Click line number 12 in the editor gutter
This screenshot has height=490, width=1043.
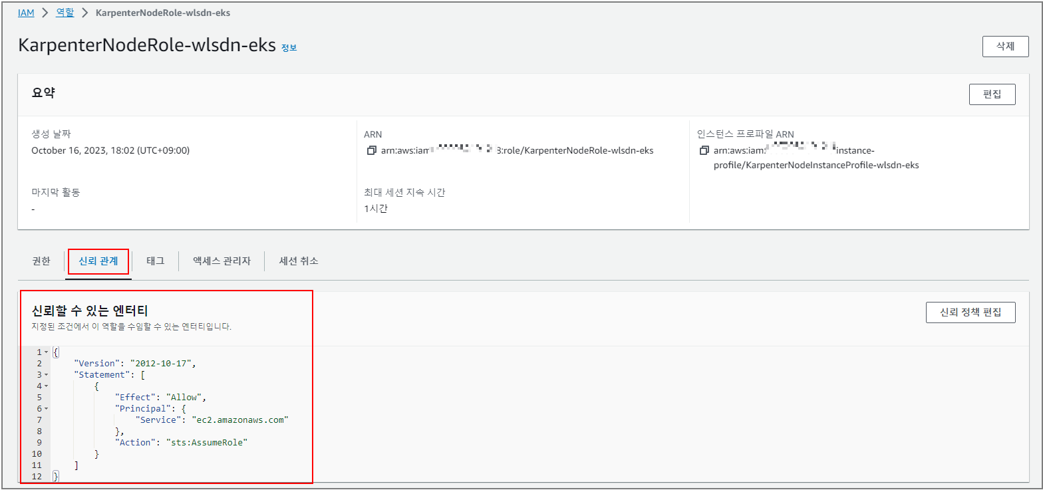click(x=37, y=477)
